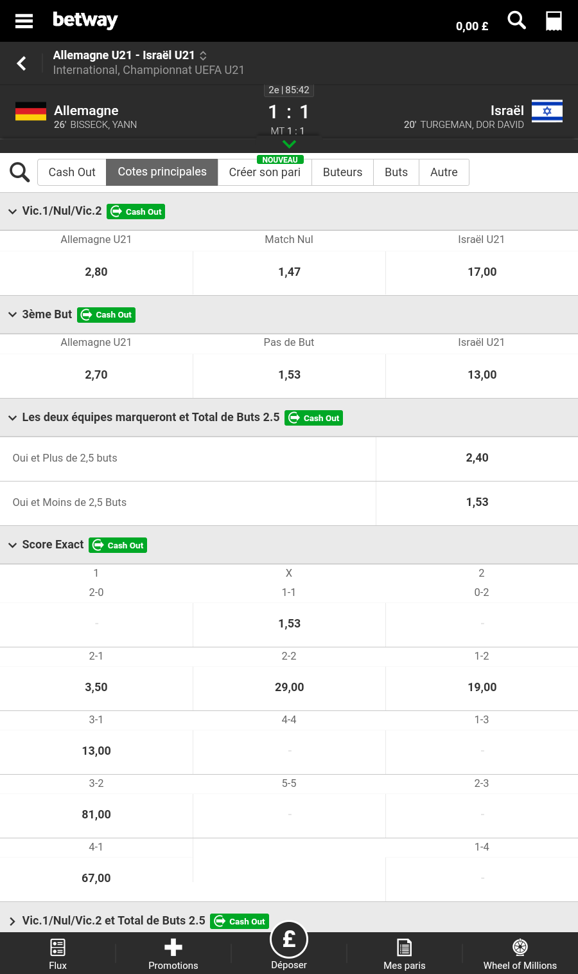578x974 pixels.
Task: Open Flux in the bottom bar
Action: tap(58, 953)
